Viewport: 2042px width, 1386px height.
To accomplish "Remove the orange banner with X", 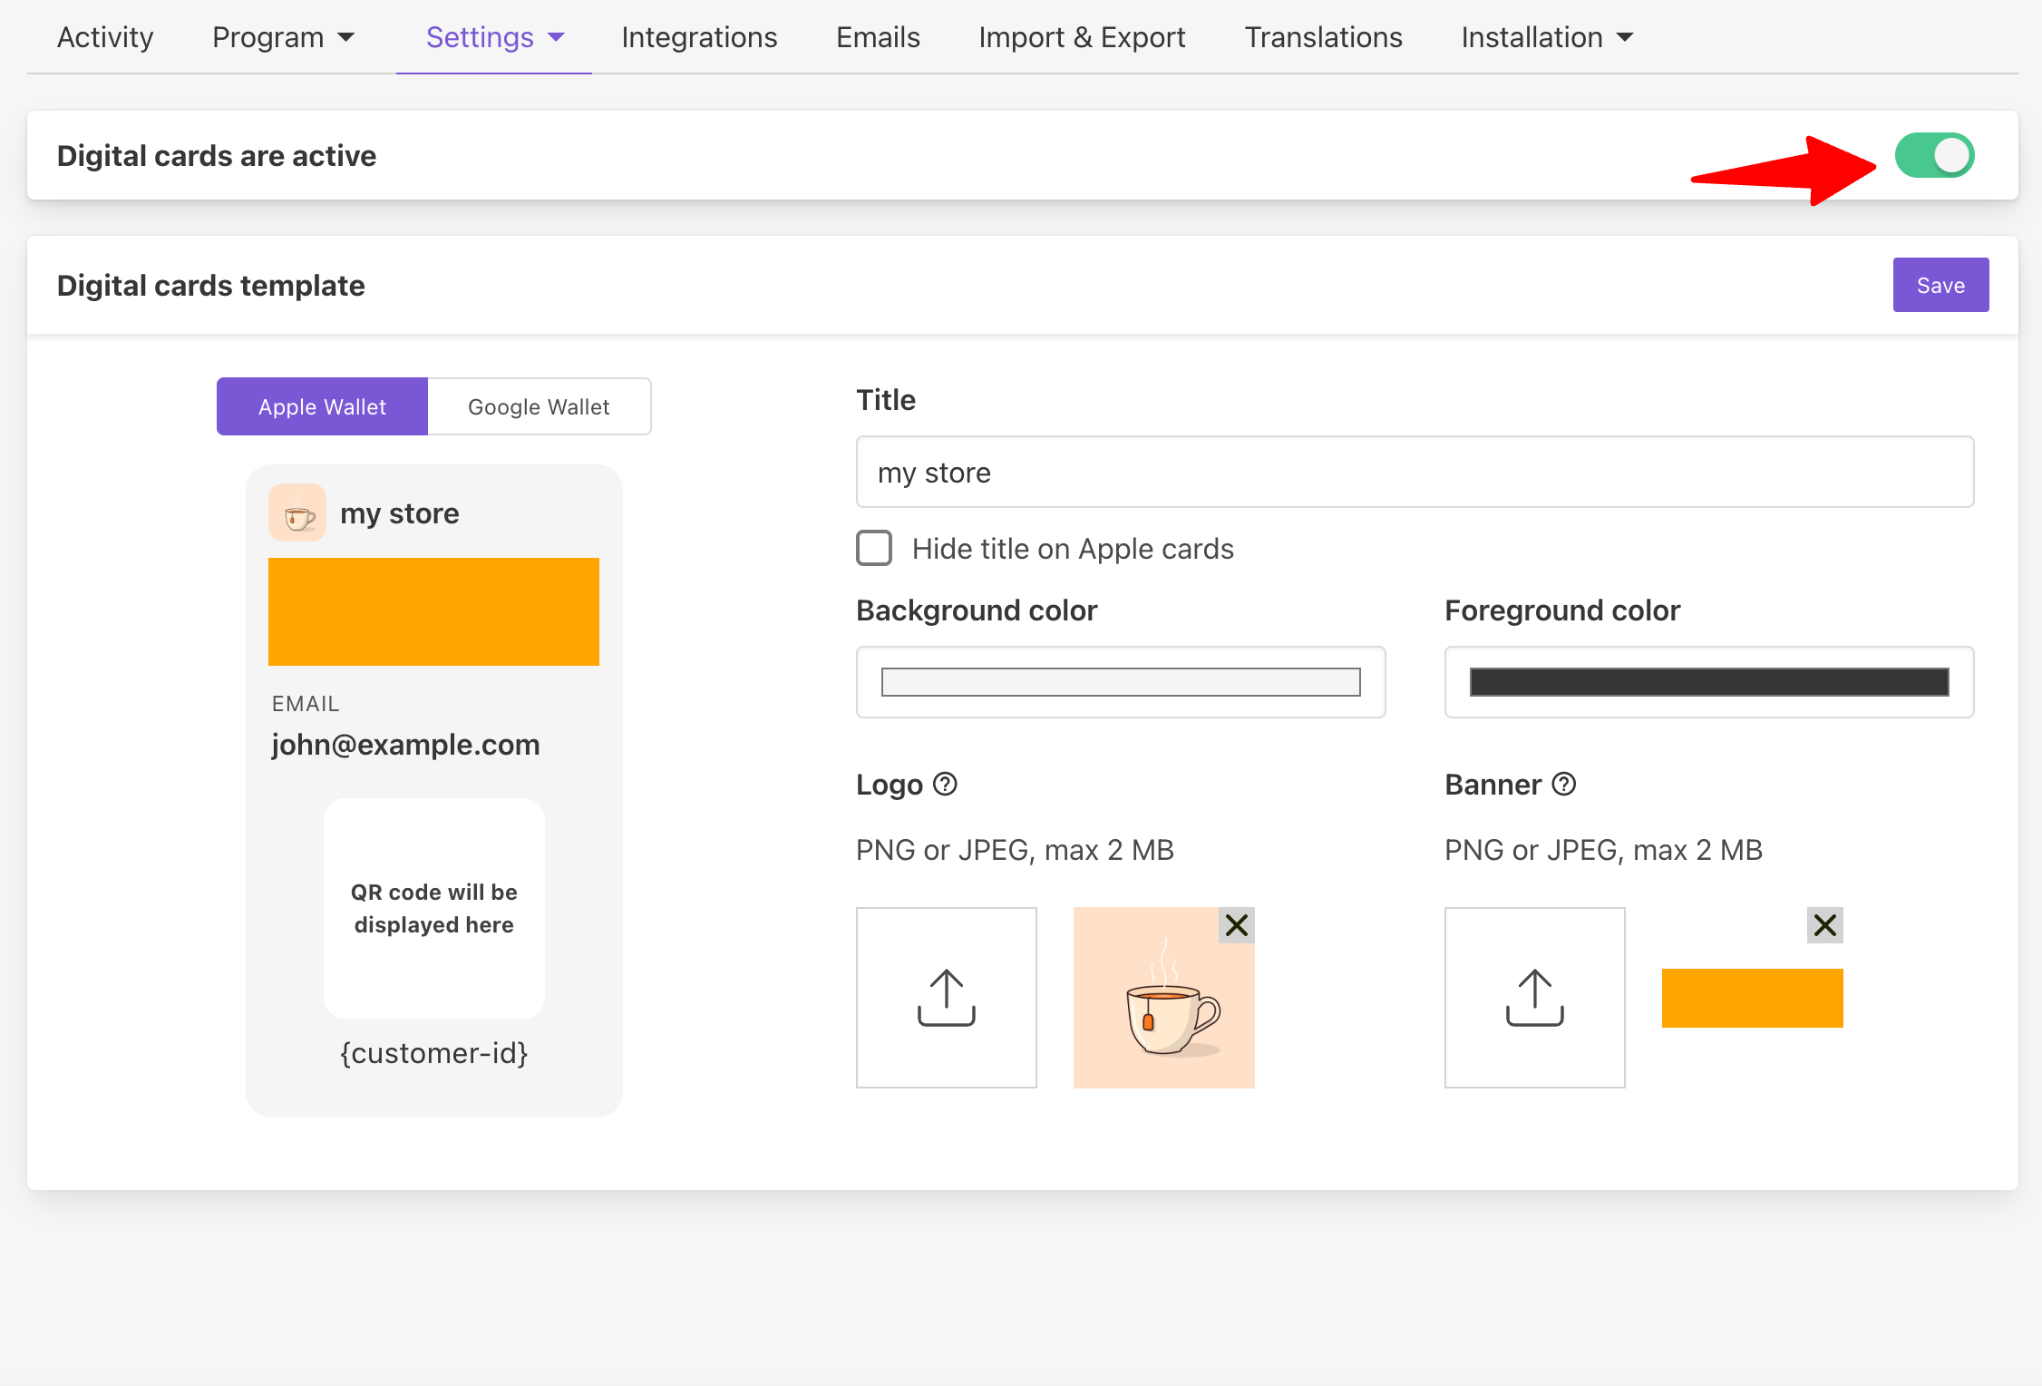I will click(x=1824, y=925).
